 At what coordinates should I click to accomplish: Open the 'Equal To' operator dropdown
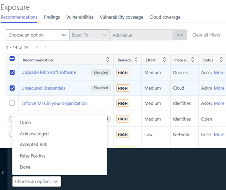coord(90,35)
